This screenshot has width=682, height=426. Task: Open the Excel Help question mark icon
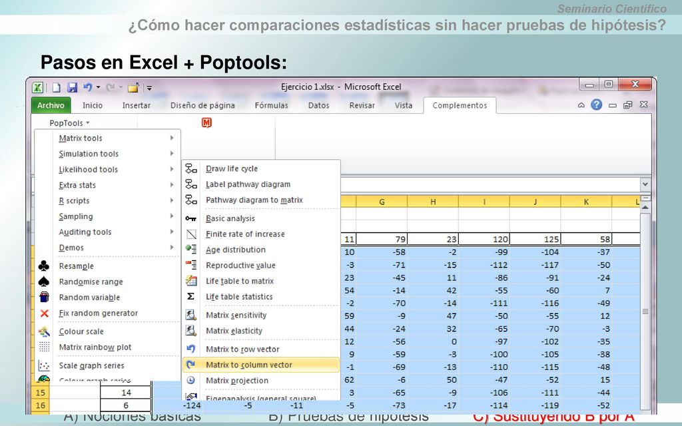pos(596,105)
